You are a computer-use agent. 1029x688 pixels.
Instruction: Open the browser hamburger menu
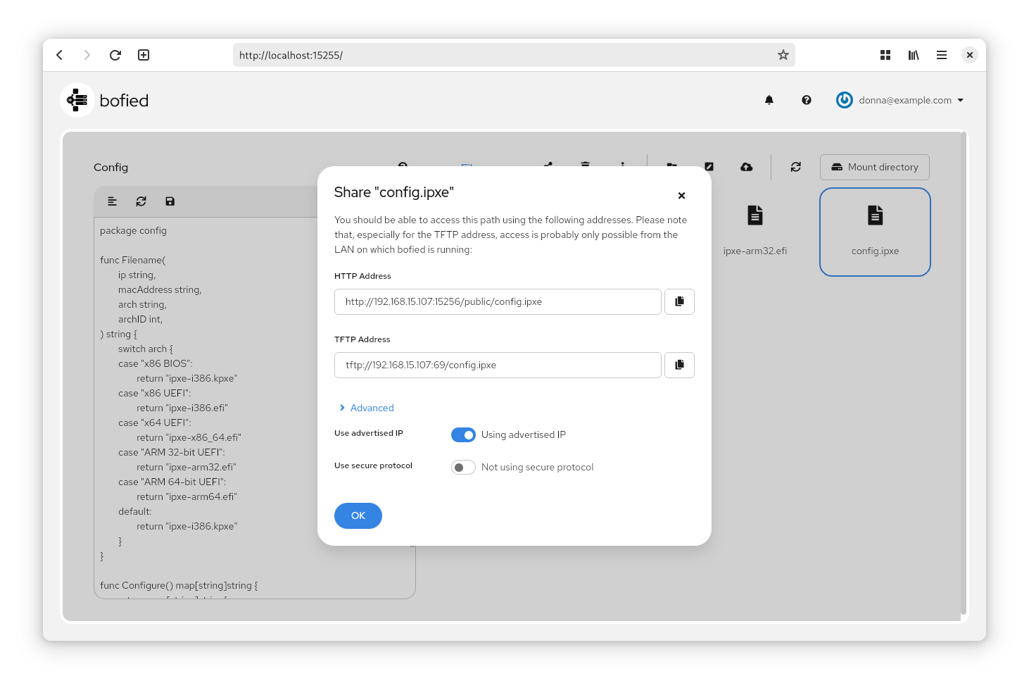click(x=941, y=55)
